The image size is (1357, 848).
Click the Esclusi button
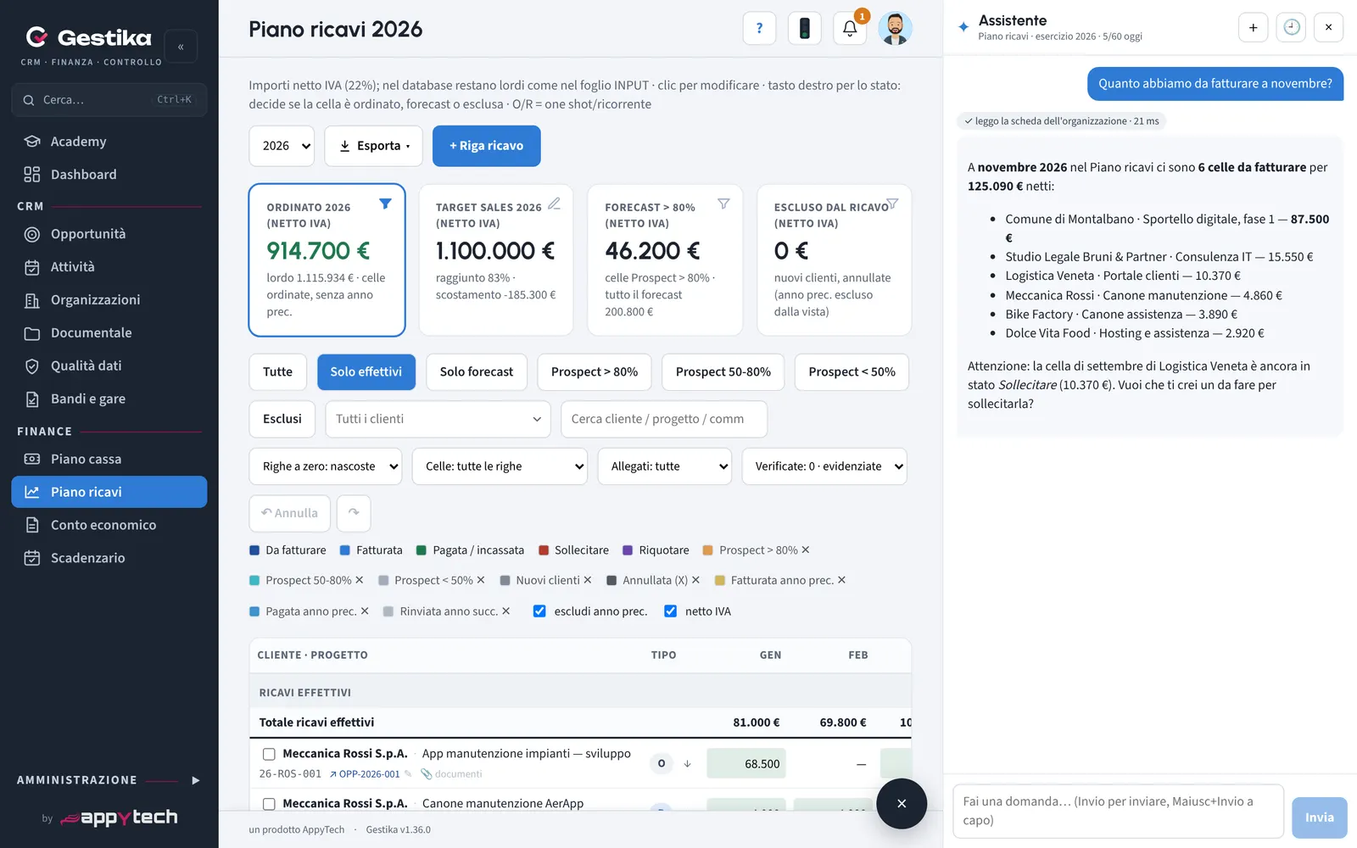pos(282,419)
